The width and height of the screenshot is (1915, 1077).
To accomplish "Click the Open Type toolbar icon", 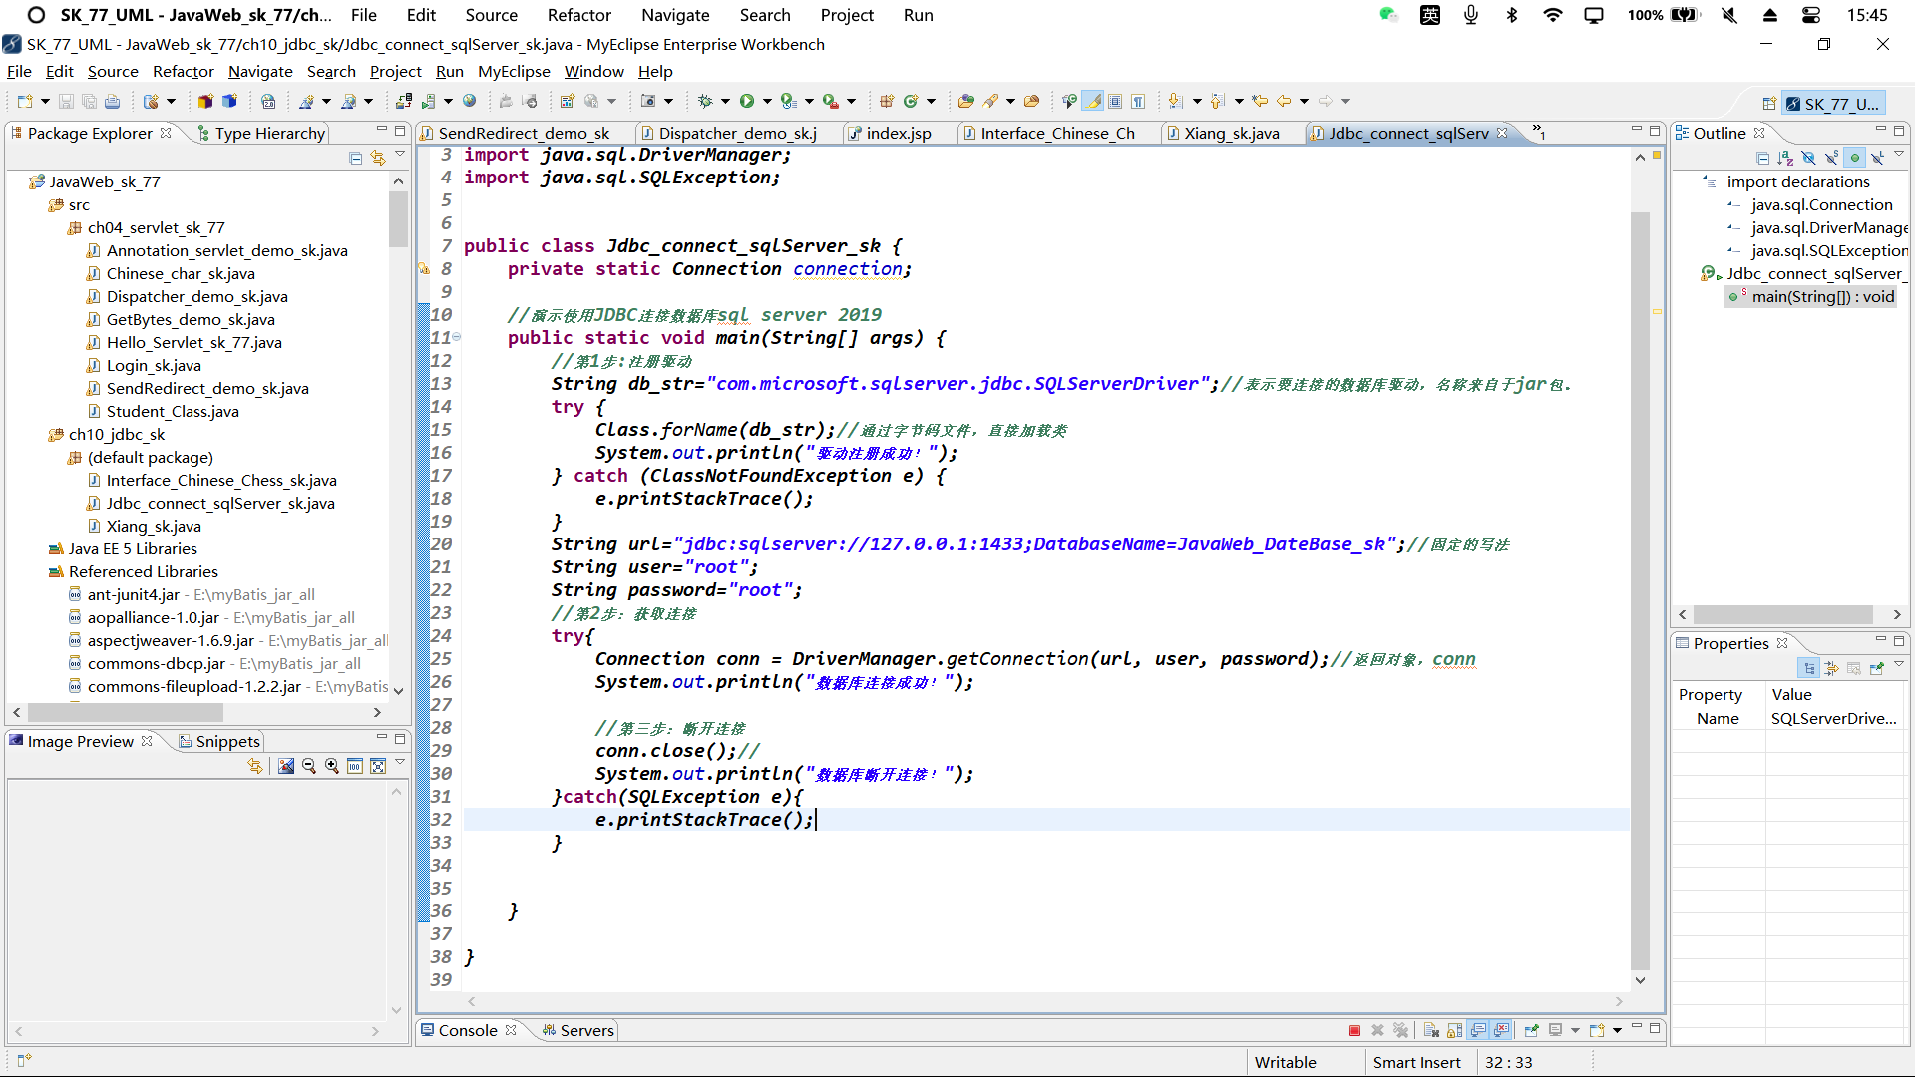I will coord(965,101).
